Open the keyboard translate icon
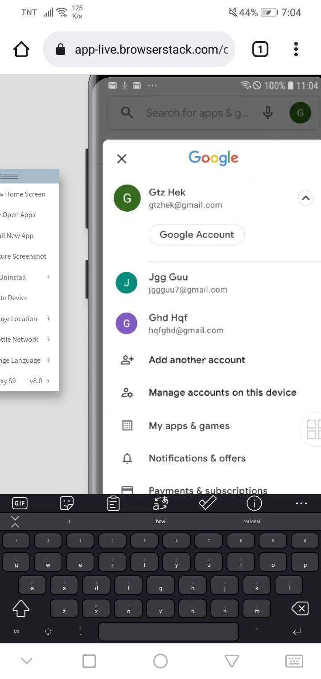Image resolution: width=321 pixels, height=679 pixels. click(160, 503)
